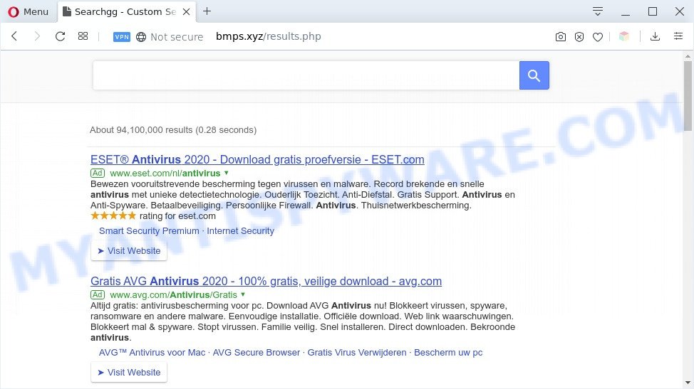Click www.eset.com/nl/antivirus green URL

(x=165, y=173)
